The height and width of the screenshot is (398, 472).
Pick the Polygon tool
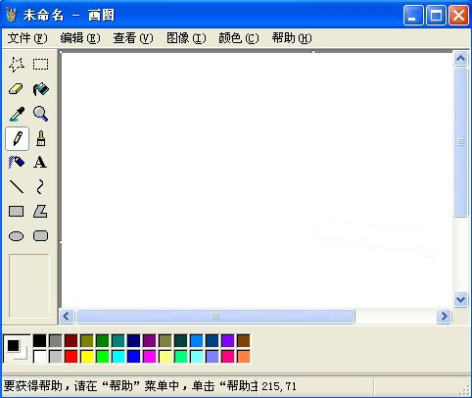41,212
